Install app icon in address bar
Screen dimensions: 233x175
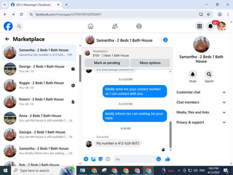tap(201, 14)
